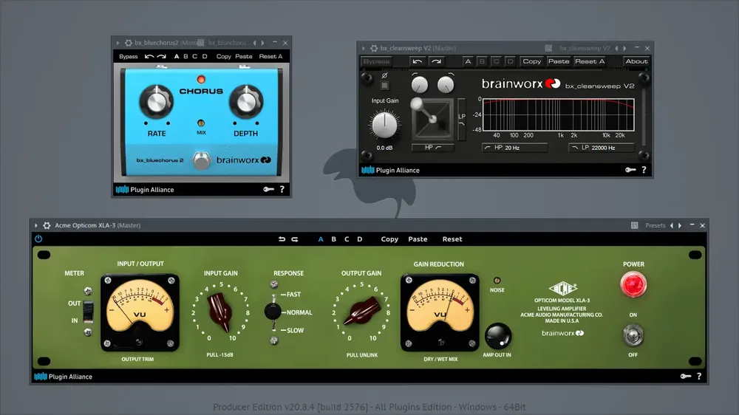Expand bx_cleansweep V2 window menu arrow

pos(364,48)
